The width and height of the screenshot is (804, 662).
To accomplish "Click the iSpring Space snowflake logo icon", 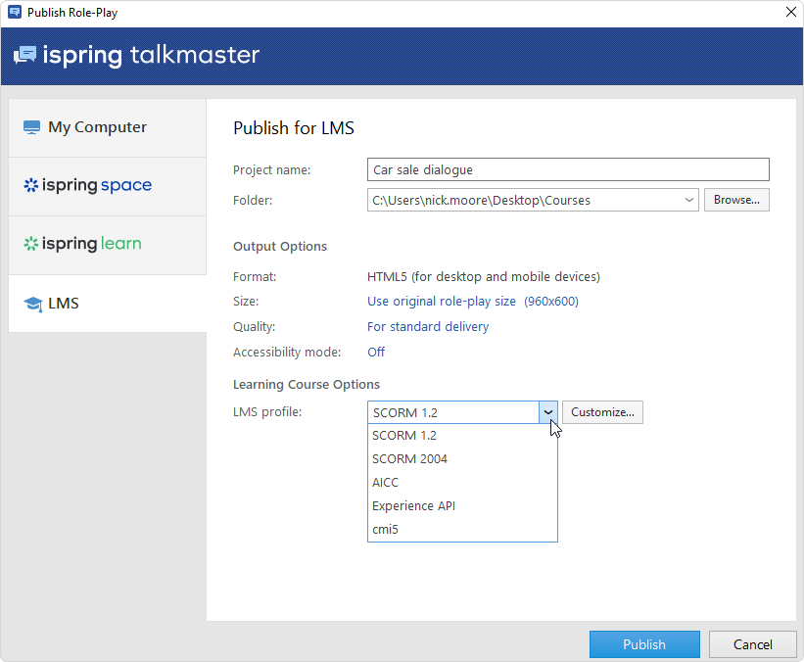I will pos(31,185).
